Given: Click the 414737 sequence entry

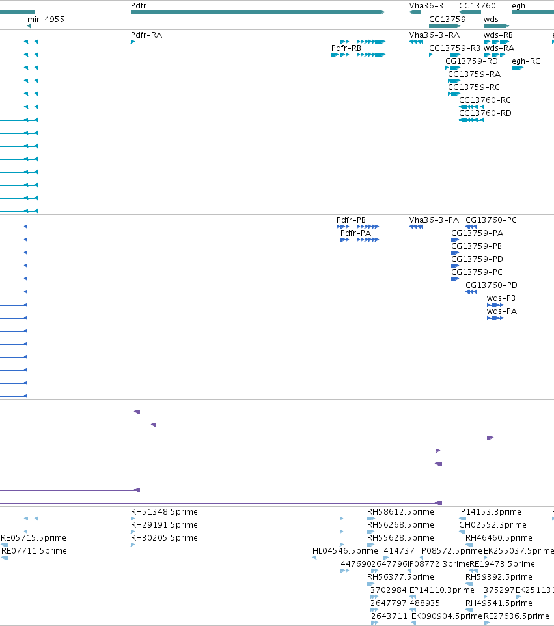Looking at the screenshot, I should (399, 551).
